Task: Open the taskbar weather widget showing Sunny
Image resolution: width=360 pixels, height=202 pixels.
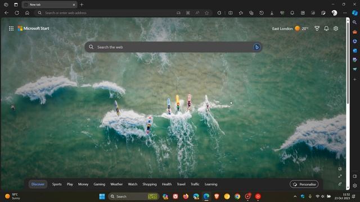Action: (12, 196)
